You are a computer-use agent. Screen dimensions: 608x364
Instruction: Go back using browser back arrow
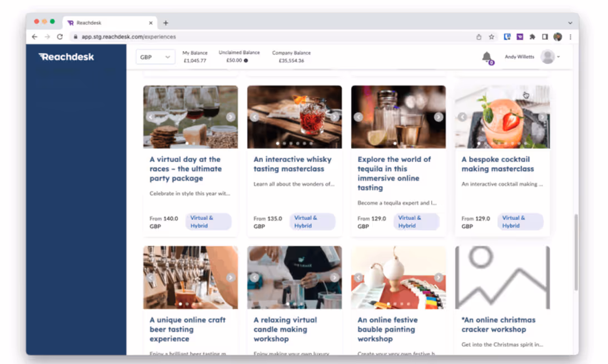tap(34, 37)
